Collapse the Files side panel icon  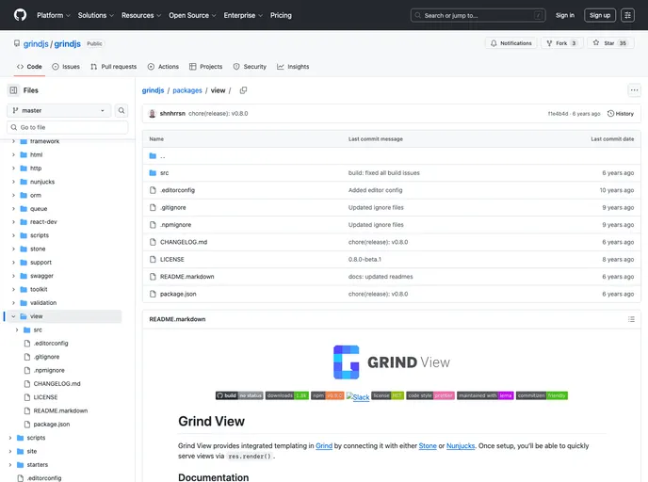pyautogui.click(x=13, y=90)
